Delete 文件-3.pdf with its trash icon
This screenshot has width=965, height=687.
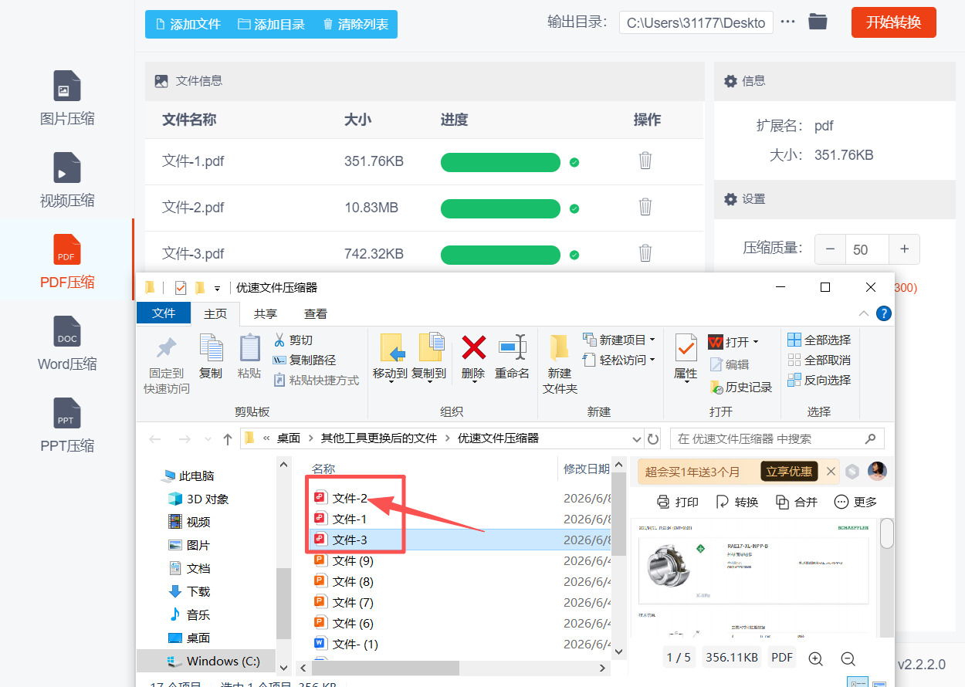645,253
